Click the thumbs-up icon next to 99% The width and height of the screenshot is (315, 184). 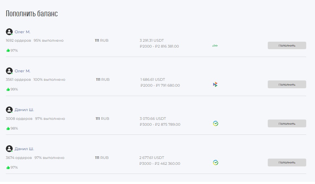(8, 89)
